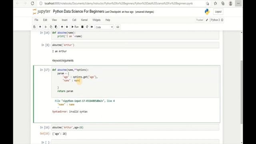Click output {'age': 28}
This screenshot has width=256, height=144.
(x=60, y=134)
